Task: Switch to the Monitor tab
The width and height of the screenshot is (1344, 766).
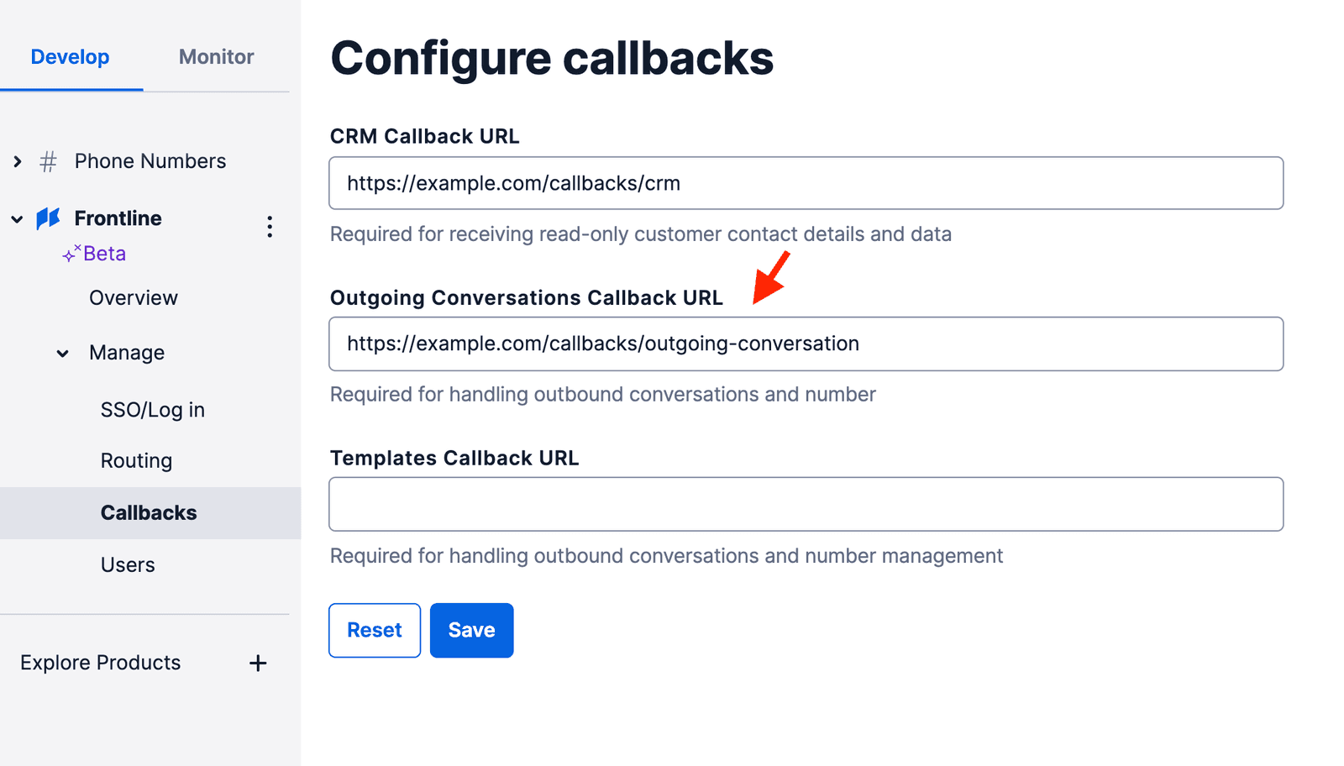Action: pyautogui.click(x=216, y=56)
